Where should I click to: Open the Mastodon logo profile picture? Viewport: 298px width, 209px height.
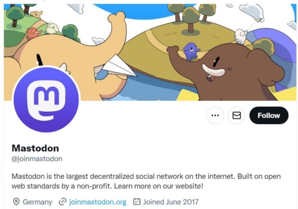[46, 99]
